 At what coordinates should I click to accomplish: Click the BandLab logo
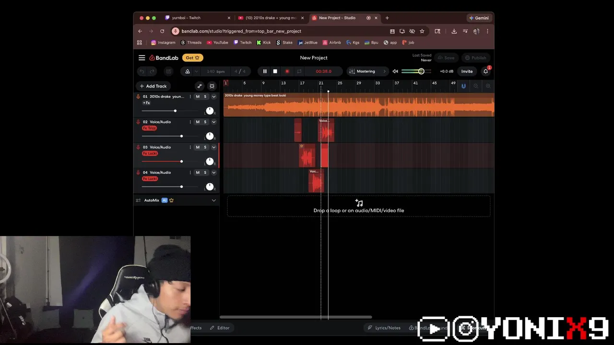[x=164, y=58]
